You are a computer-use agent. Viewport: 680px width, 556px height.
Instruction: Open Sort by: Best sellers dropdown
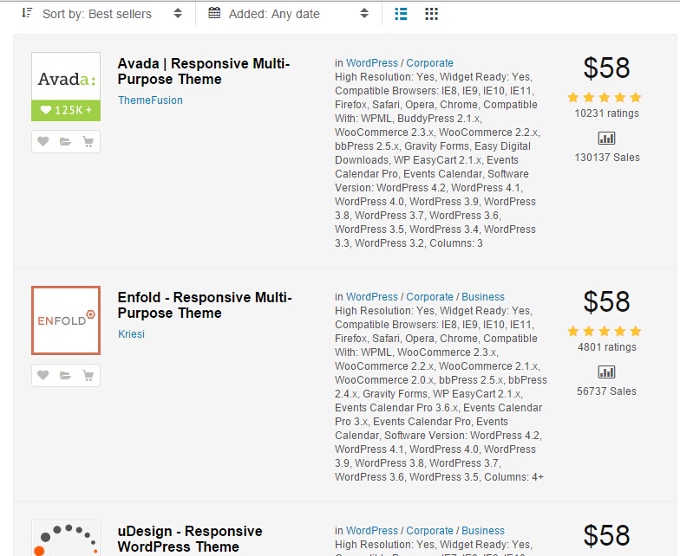click(101, 14)
